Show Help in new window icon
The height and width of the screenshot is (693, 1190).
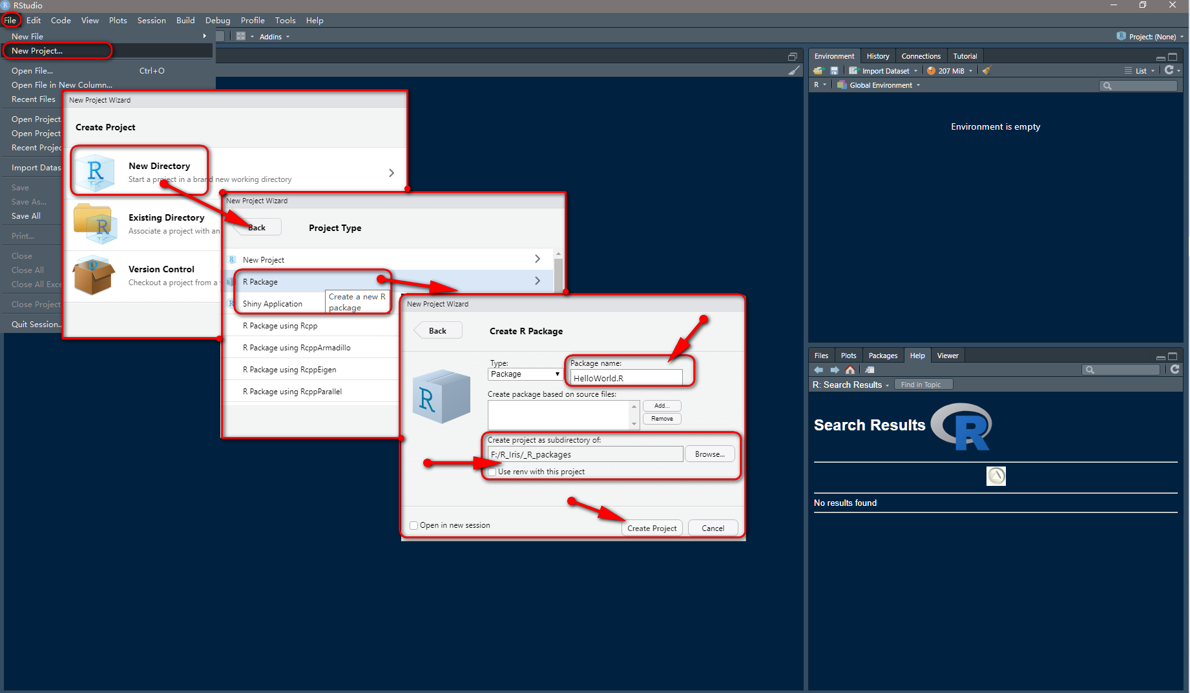coord(870,370)
